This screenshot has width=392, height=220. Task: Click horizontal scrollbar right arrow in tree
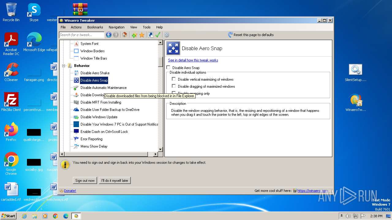pyautogui.click(x=155, y=154)
